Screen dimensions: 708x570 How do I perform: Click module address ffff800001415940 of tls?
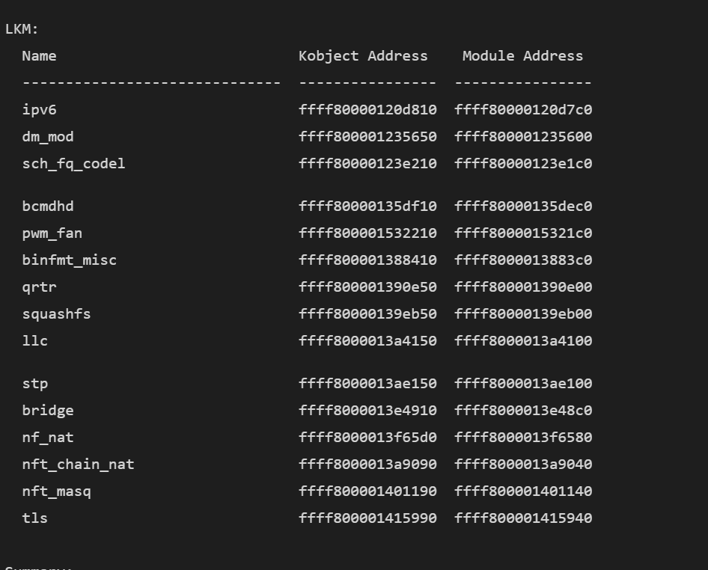click(x=523, y=518)
